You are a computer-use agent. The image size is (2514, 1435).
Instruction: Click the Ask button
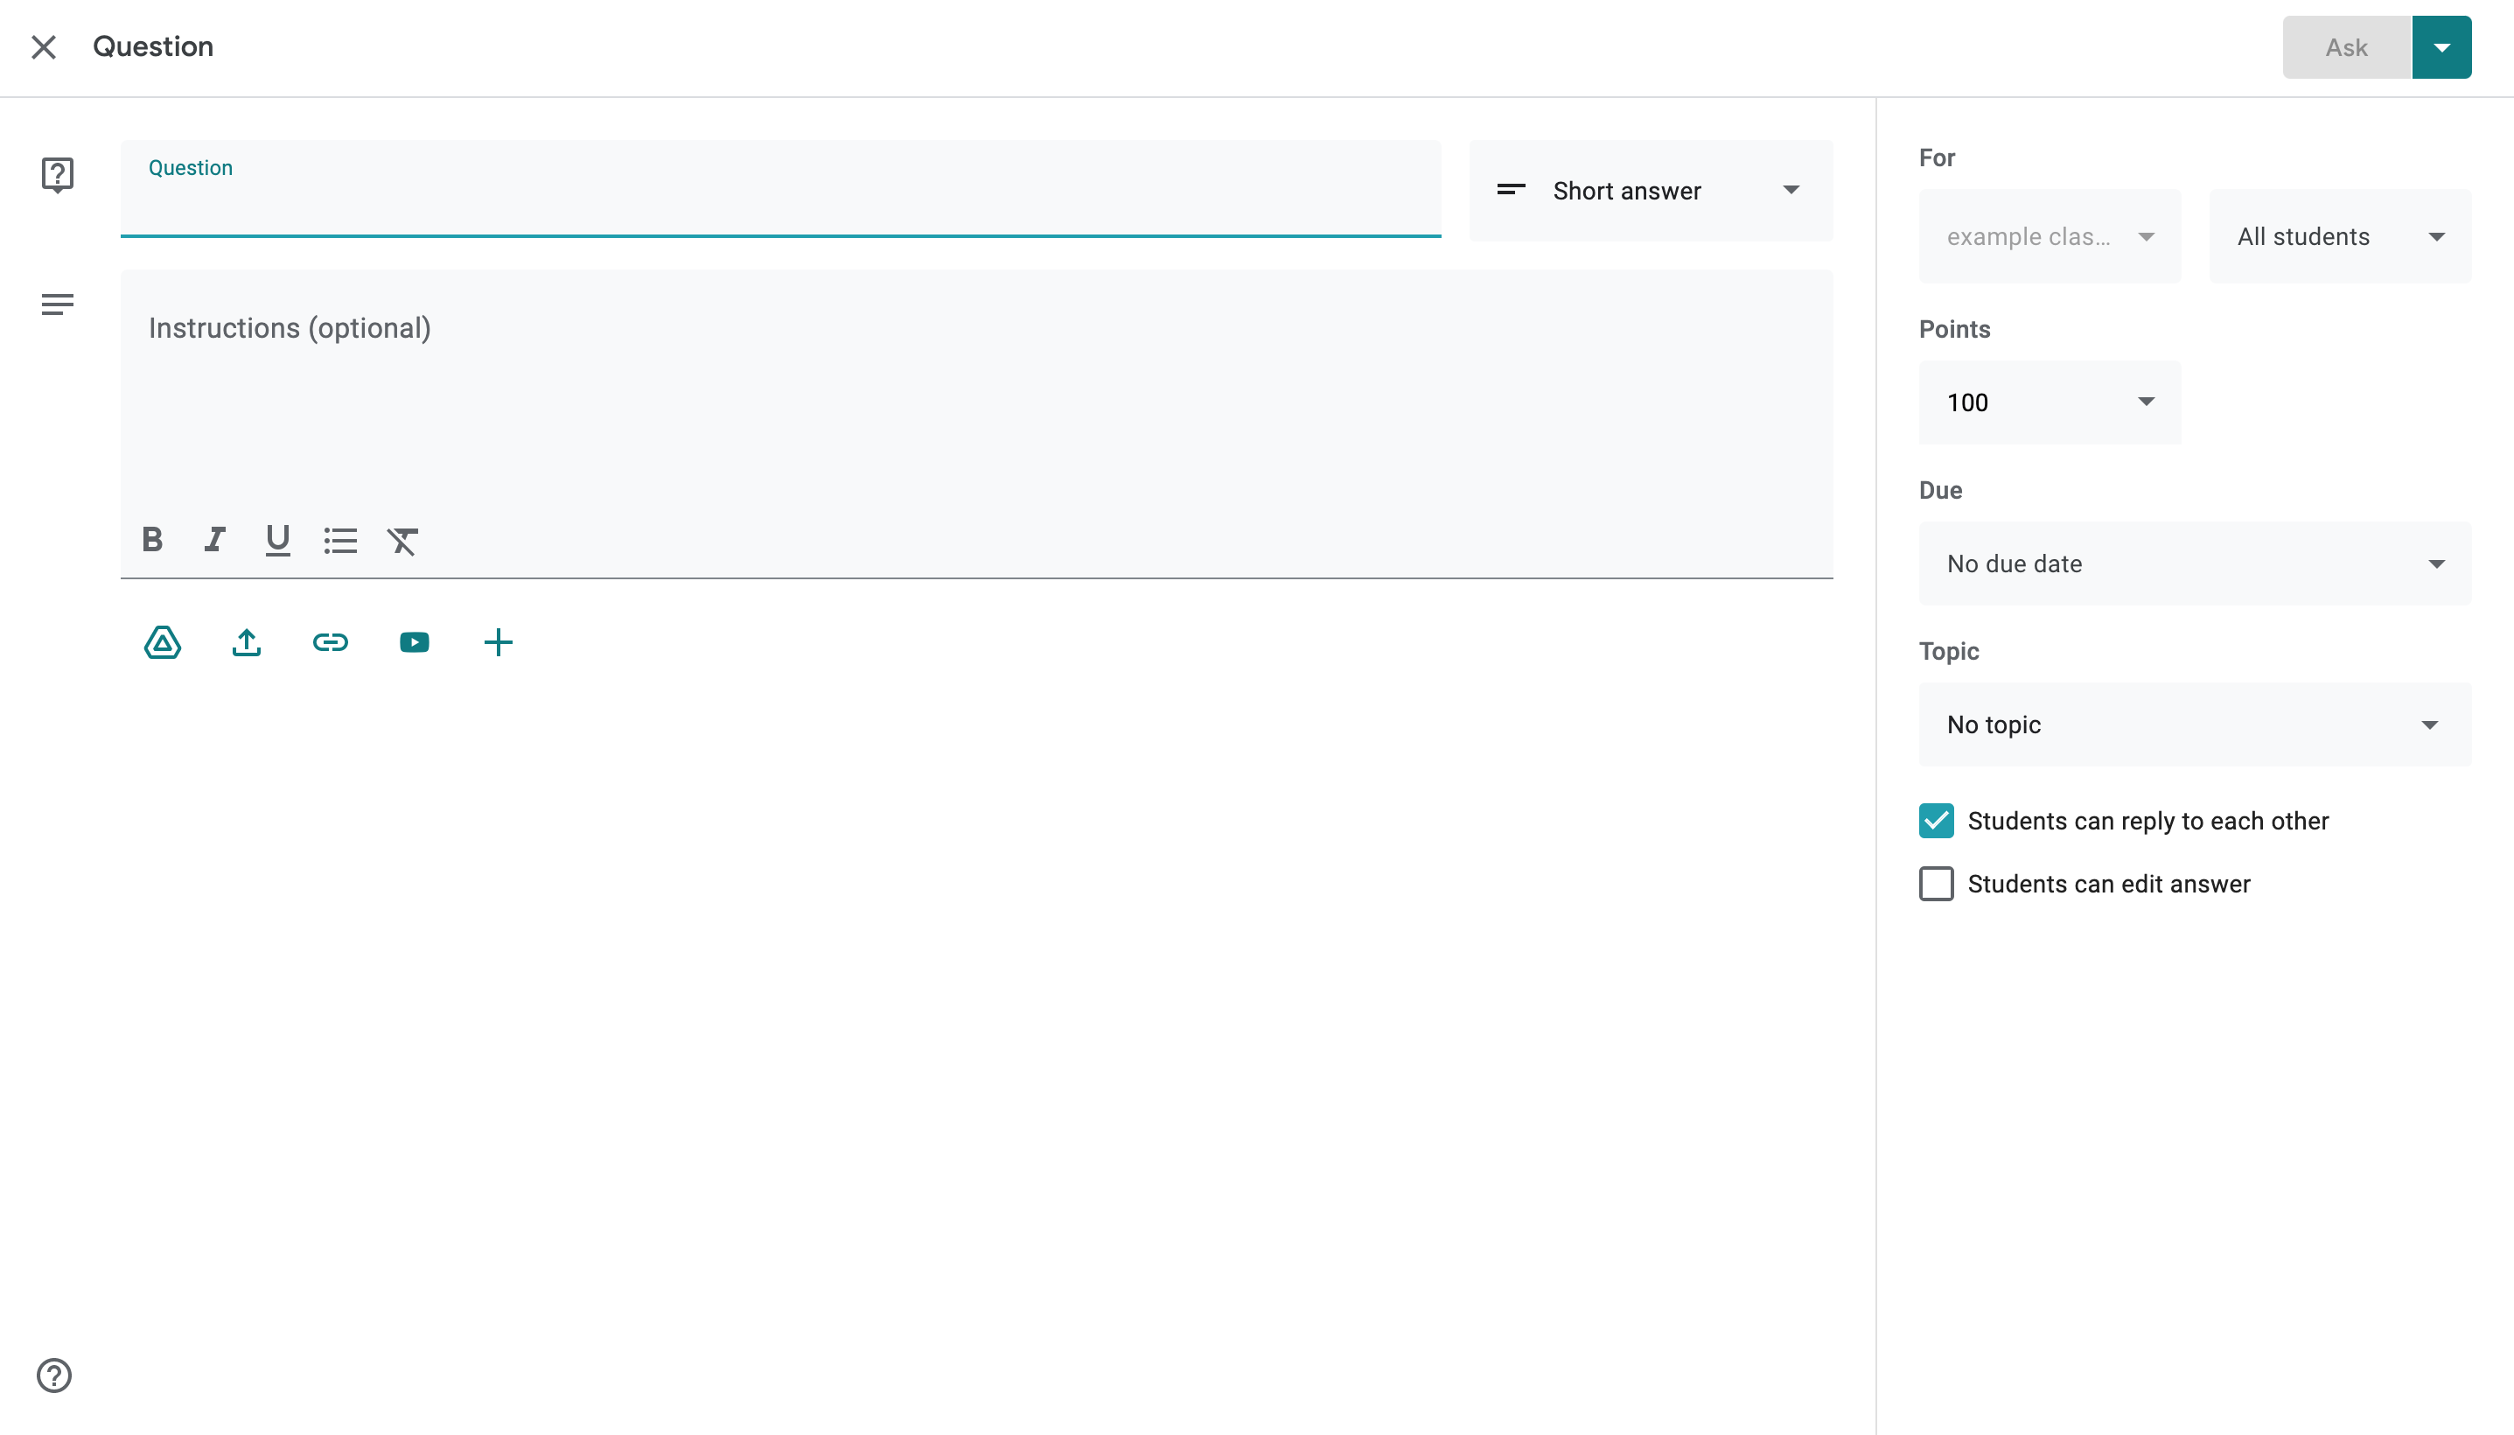pos(2345,47)
